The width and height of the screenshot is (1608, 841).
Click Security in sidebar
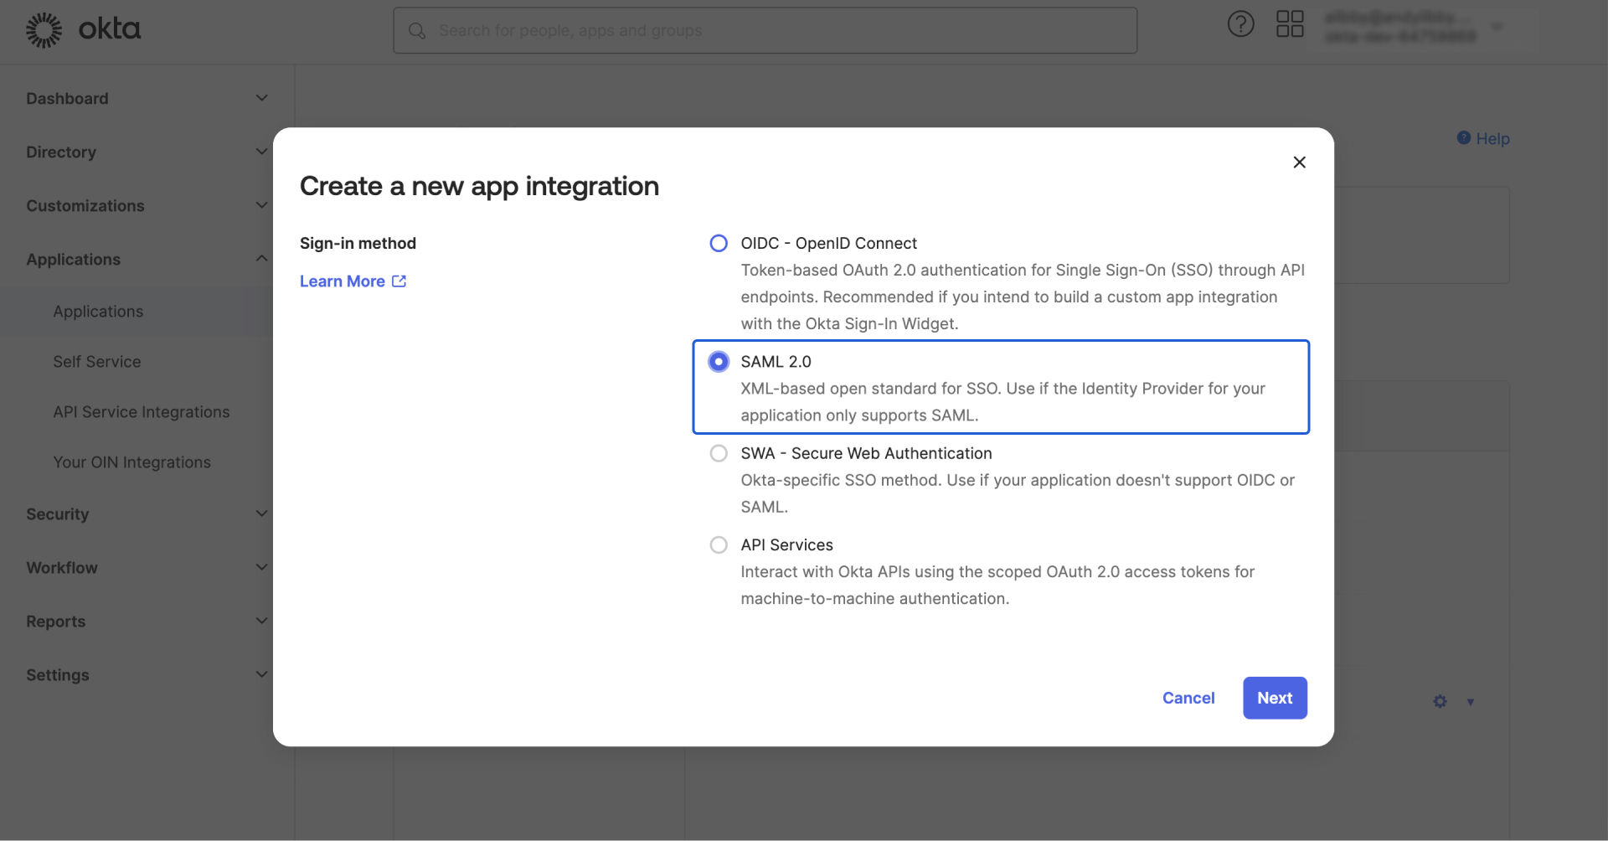tap(58, 514)
